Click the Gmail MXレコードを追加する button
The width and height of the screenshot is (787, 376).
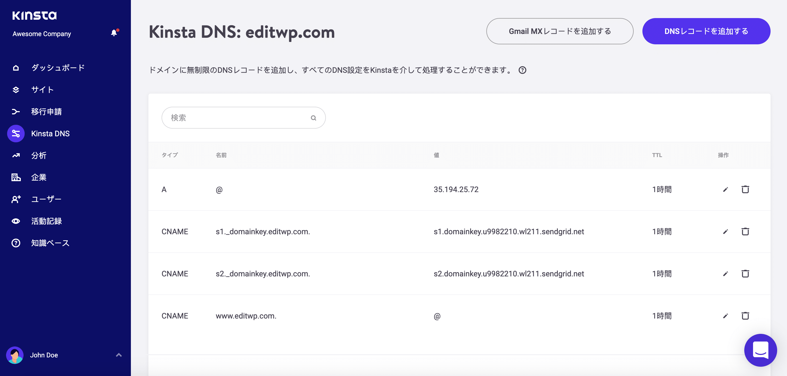559,31
